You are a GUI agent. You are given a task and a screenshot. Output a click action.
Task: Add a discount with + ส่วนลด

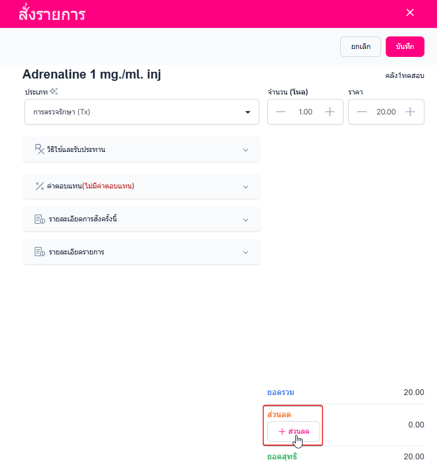293,431
